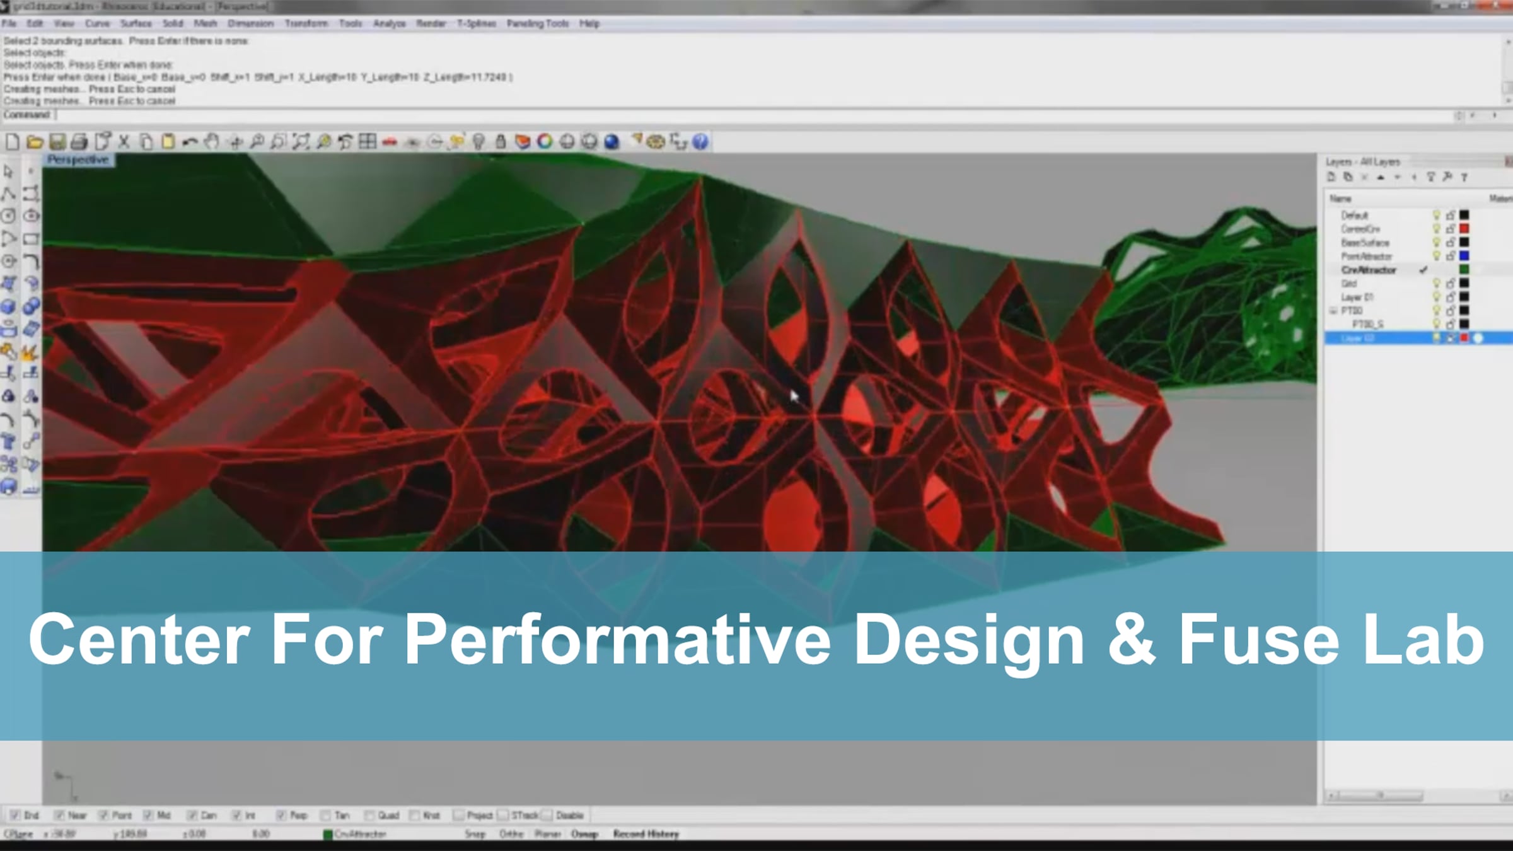1513x851 pixels.
Task: Open the Perspective viewport title menu
Action: coord(78,160)
